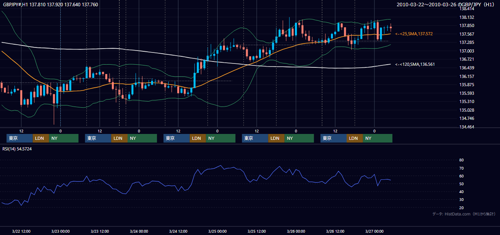Click RSI scale value 20
The width and height of the screenshot is (500, 235).
(461, 208)
